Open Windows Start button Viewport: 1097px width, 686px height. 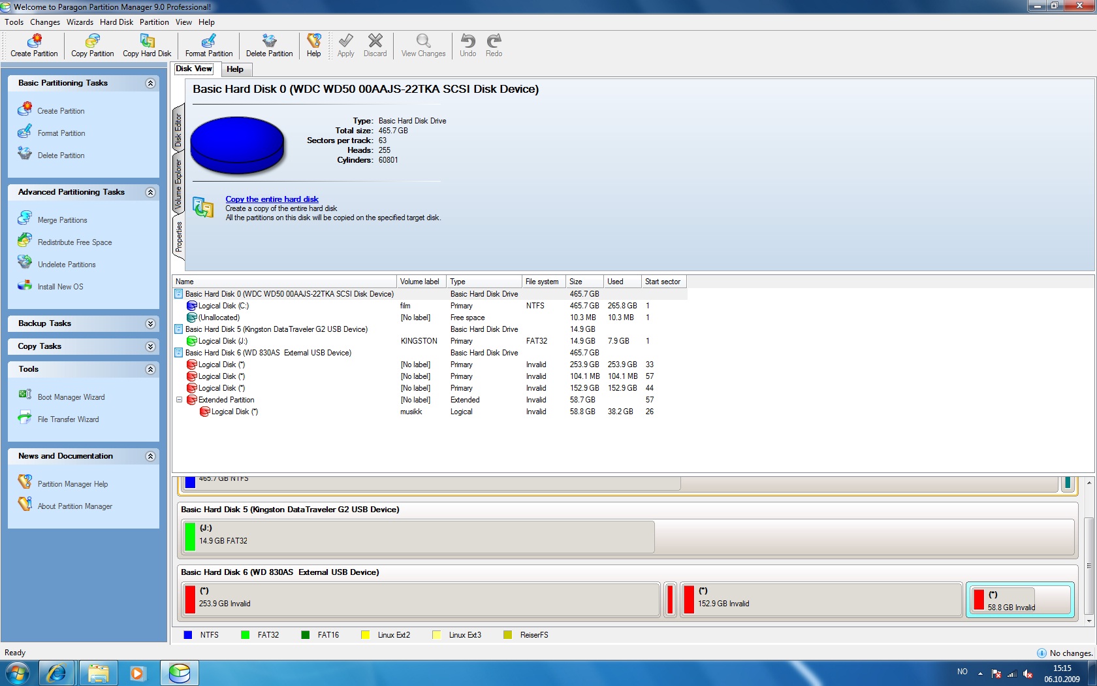[18, 673]
